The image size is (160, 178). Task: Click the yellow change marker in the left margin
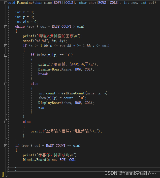click(x=3, y=174)
